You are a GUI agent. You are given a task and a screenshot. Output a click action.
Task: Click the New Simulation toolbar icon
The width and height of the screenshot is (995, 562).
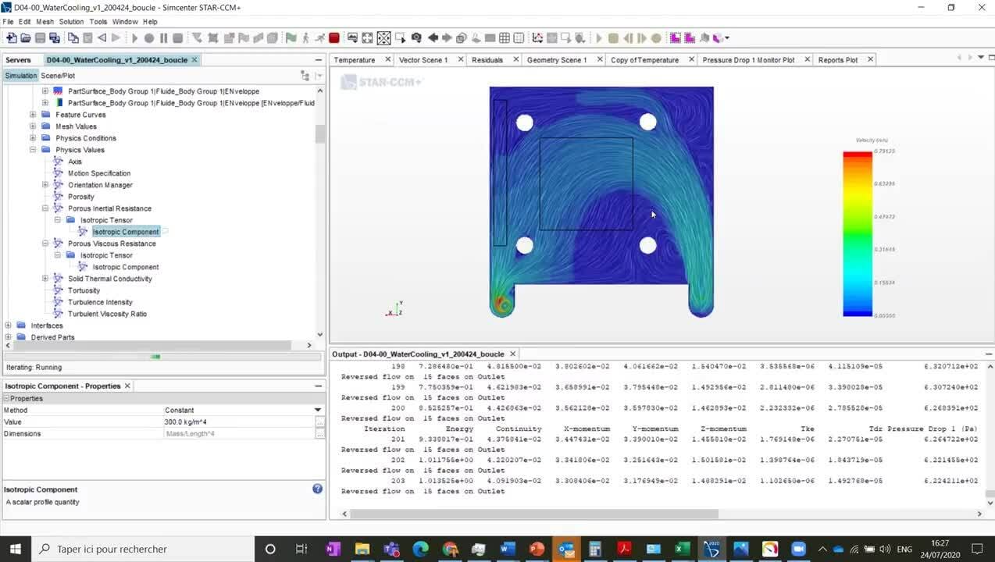coord(11,37)
